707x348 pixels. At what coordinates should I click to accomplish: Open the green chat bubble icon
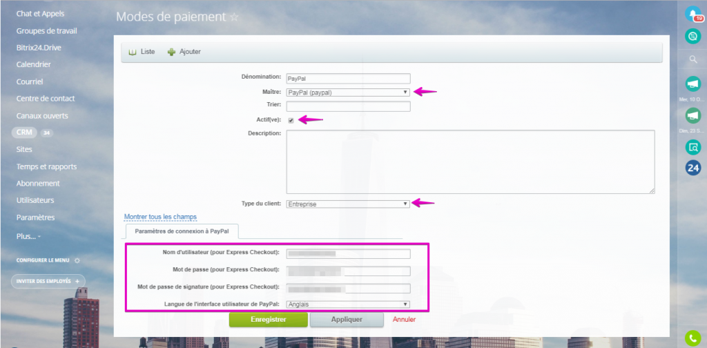(693, 36)
